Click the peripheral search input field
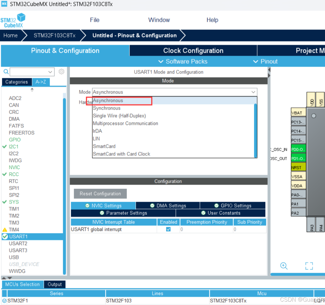 (x=29, y=72)
